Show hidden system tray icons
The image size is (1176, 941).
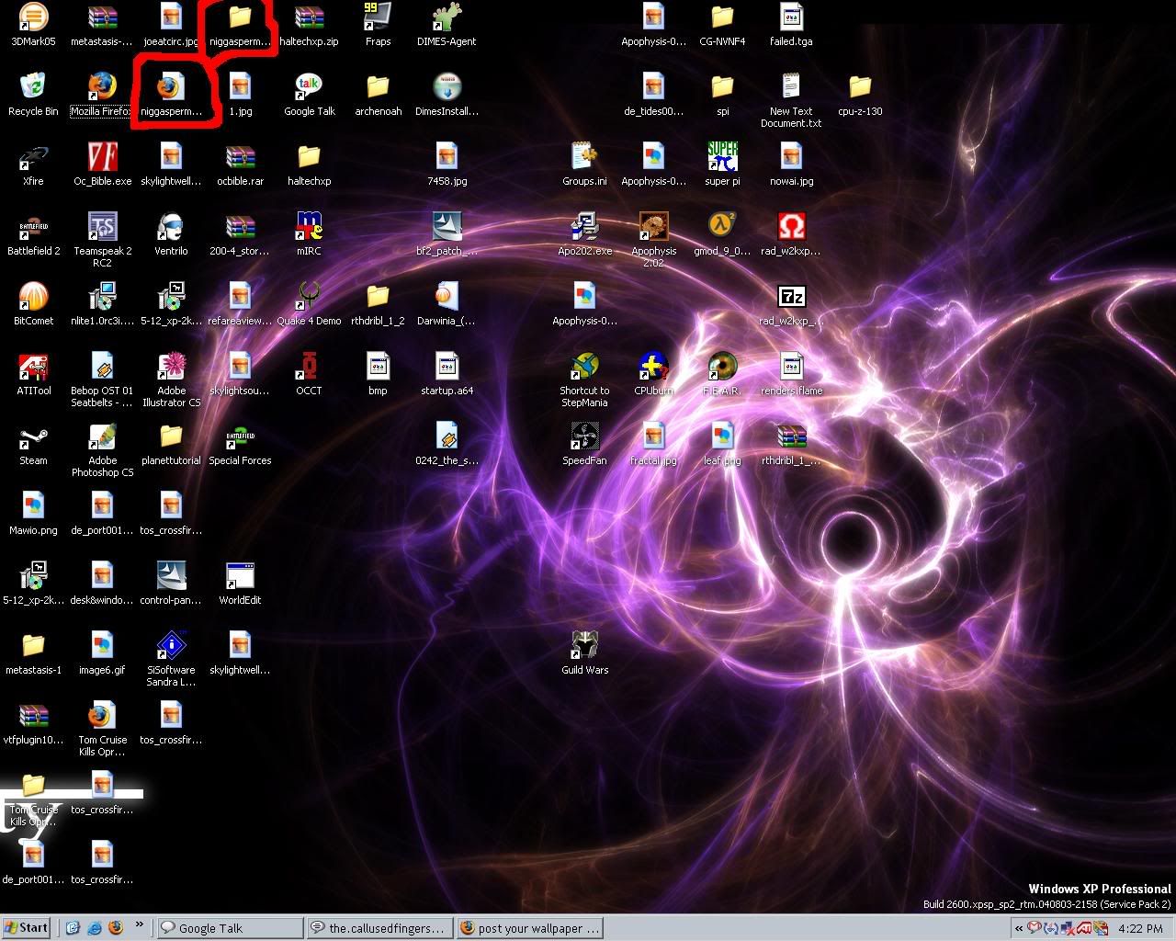(x=1018, y=928)
